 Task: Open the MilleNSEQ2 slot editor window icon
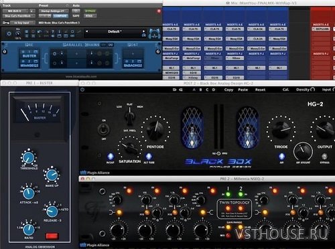[36, 61]
